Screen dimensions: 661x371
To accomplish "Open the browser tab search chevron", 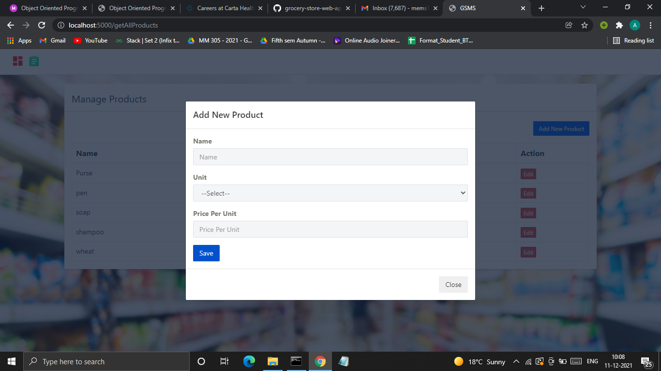I will point(583,8).
